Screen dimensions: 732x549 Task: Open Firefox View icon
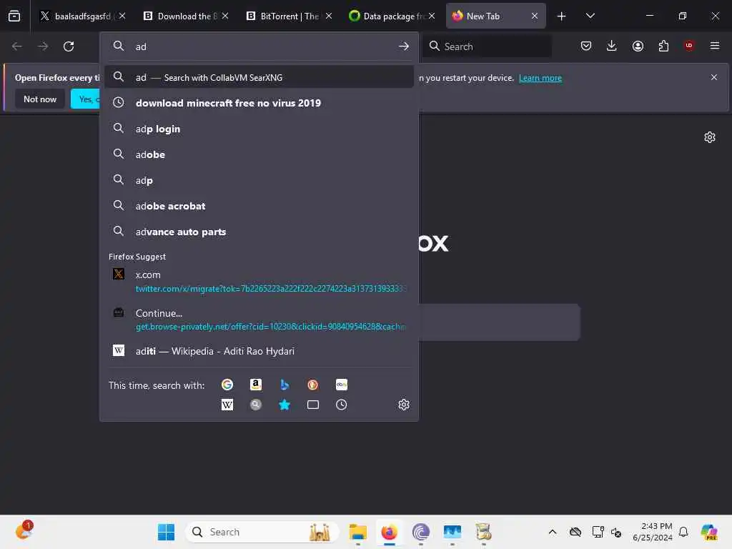click(x=14, y=16)
